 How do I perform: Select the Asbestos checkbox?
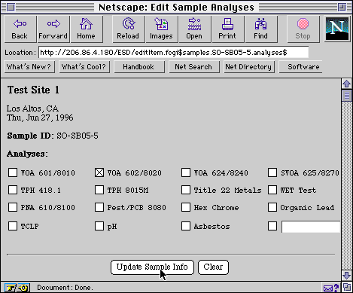186,226
